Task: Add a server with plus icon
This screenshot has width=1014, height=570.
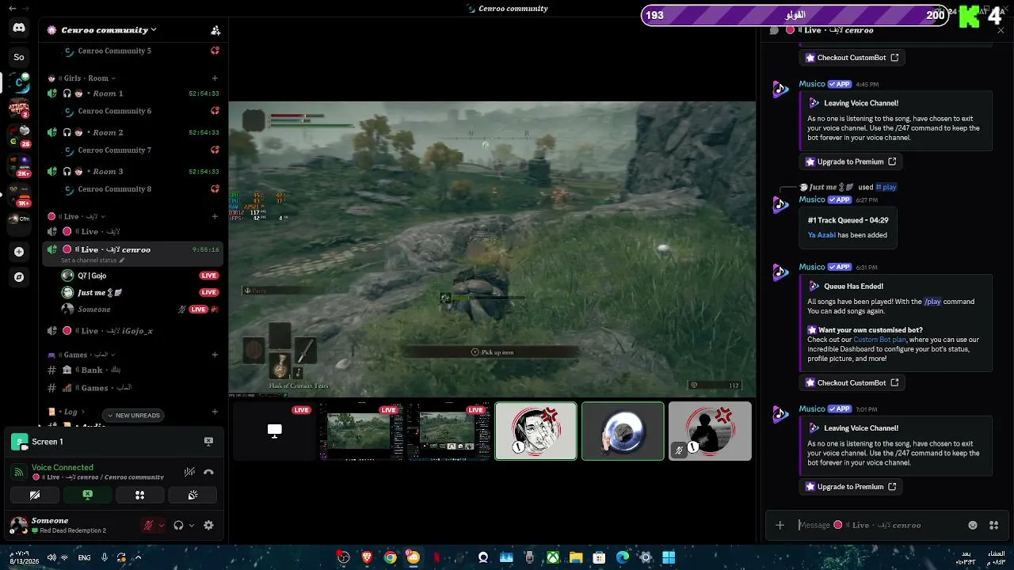Action: 19,252
